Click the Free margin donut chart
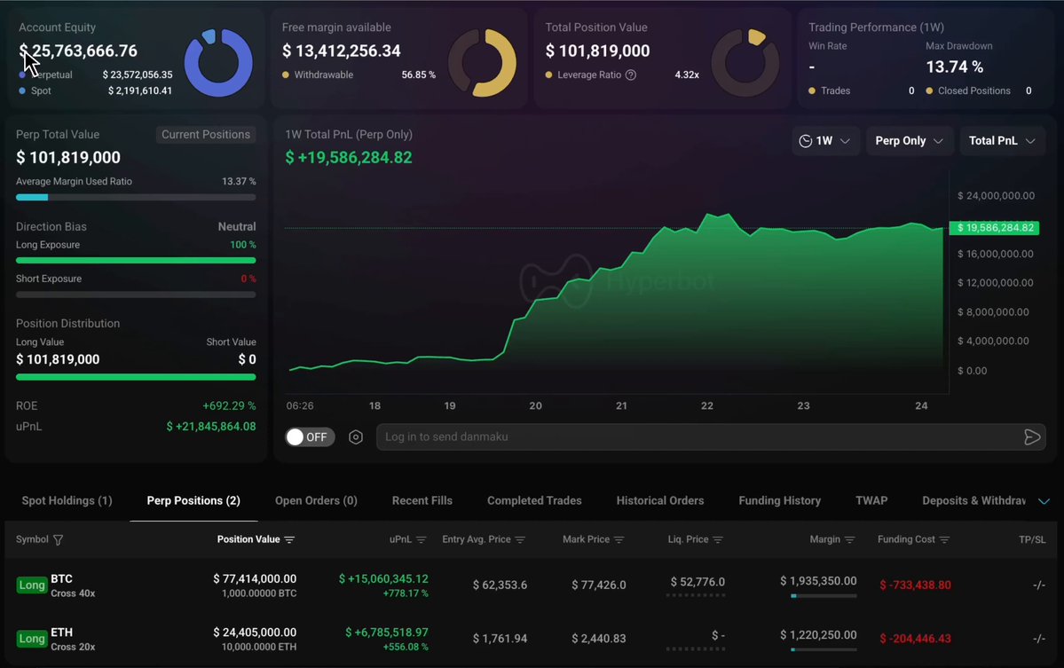 (x=483, y=62)
